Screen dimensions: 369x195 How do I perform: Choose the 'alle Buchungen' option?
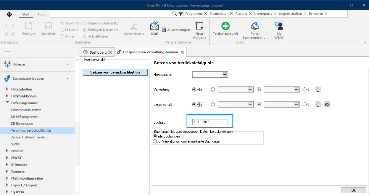click(155, 136)
